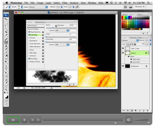The image size is (157, 126).
Task: Select the Clone Stamp tool
Action: point(6,46)
